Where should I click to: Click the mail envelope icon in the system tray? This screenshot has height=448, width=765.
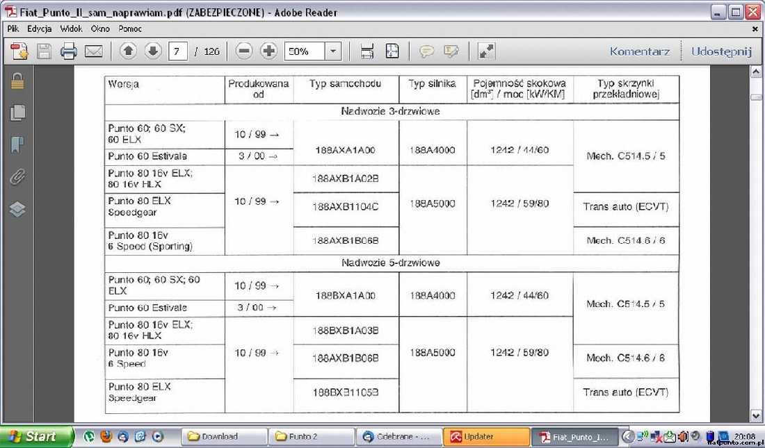[670, 436]
